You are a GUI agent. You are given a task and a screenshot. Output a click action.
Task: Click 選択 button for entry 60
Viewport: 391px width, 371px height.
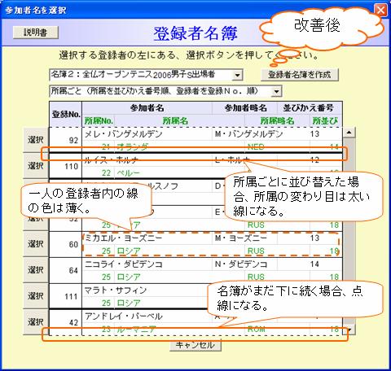pyautogui.click(x=36, y=244)
